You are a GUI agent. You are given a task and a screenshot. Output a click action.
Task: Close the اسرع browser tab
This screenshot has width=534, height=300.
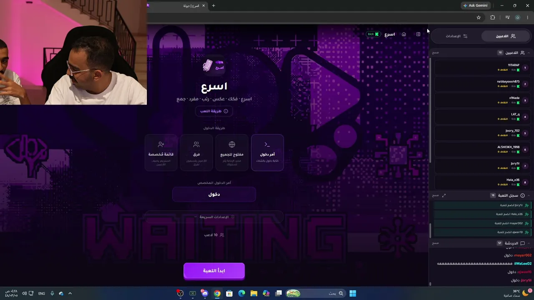[x=204, y=6]
